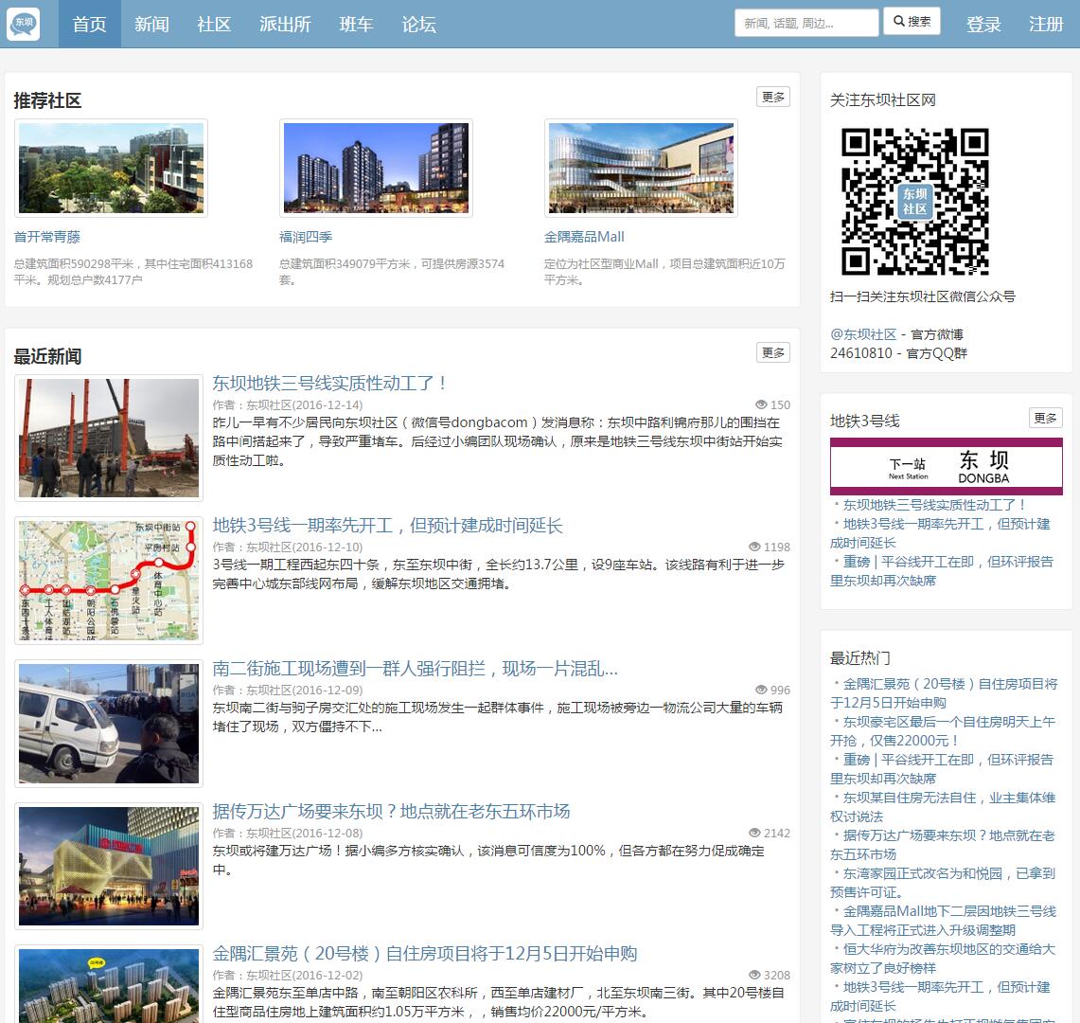Click the Dongba site logo icon
Screen dimensions: 1080x1023
coord(24,24)
